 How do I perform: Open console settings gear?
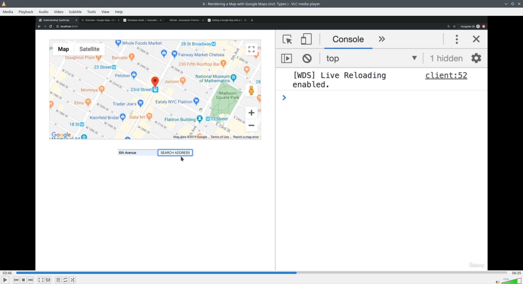point(476,58)
